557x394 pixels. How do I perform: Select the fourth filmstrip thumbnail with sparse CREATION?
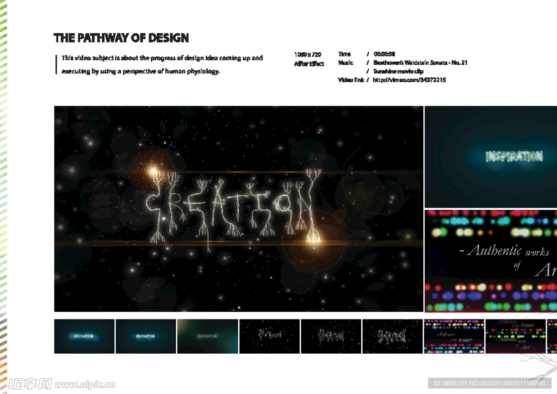pos(270,336)
